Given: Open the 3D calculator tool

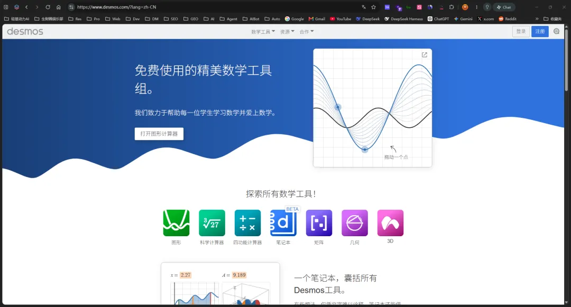Looking at the screenshot, I should [x=390, y=223].
